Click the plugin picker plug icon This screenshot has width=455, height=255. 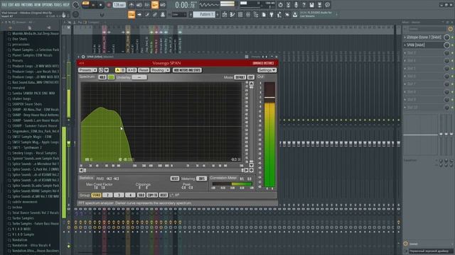click(272, 14)
